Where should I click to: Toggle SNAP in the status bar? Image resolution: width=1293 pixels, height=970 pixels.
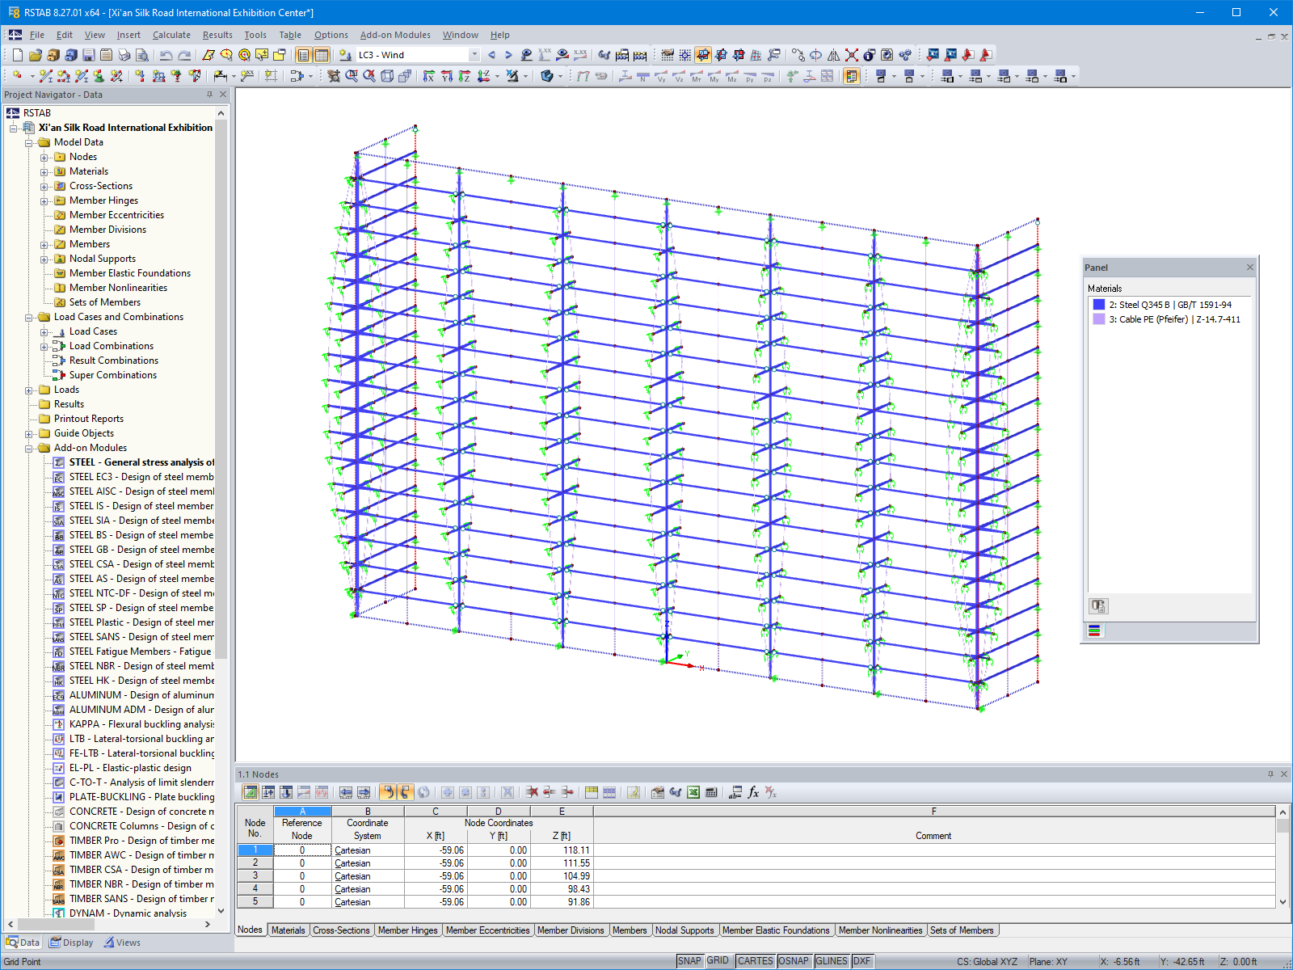point(689,961)
